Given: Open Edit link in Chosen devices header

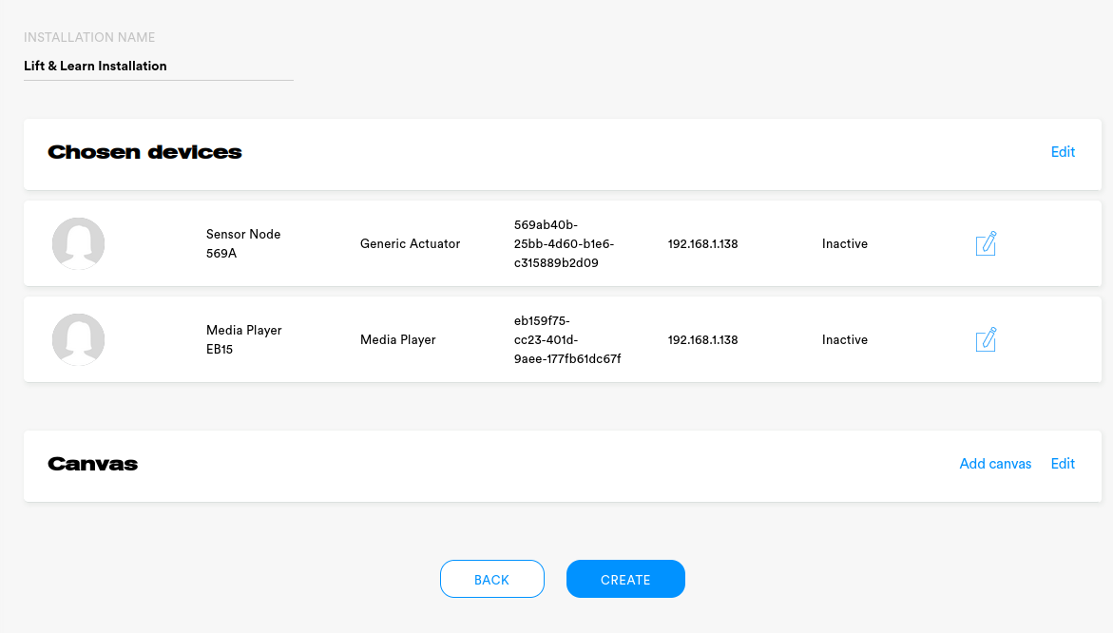Looking at the screenshot, I should 1063,152.
